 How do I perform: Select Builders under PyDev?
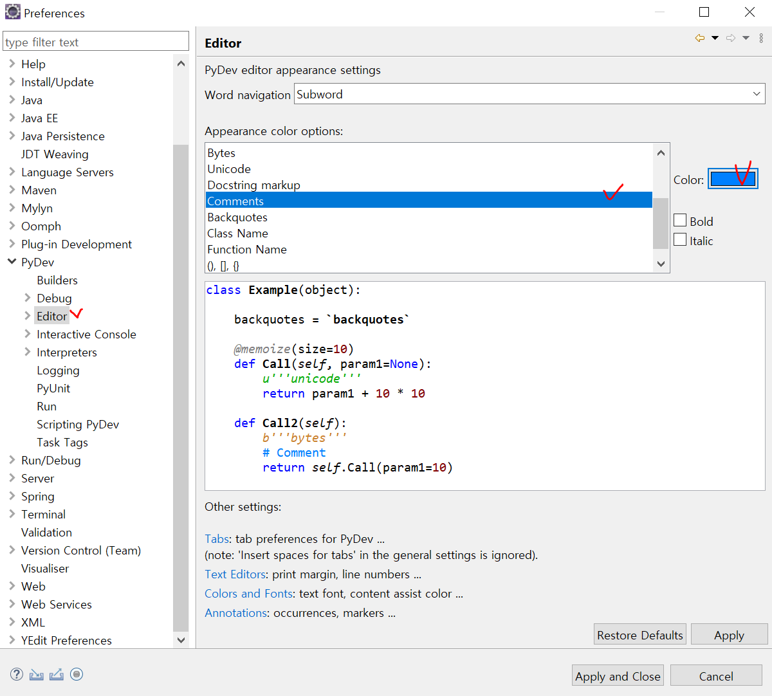(x=57, y=280)
